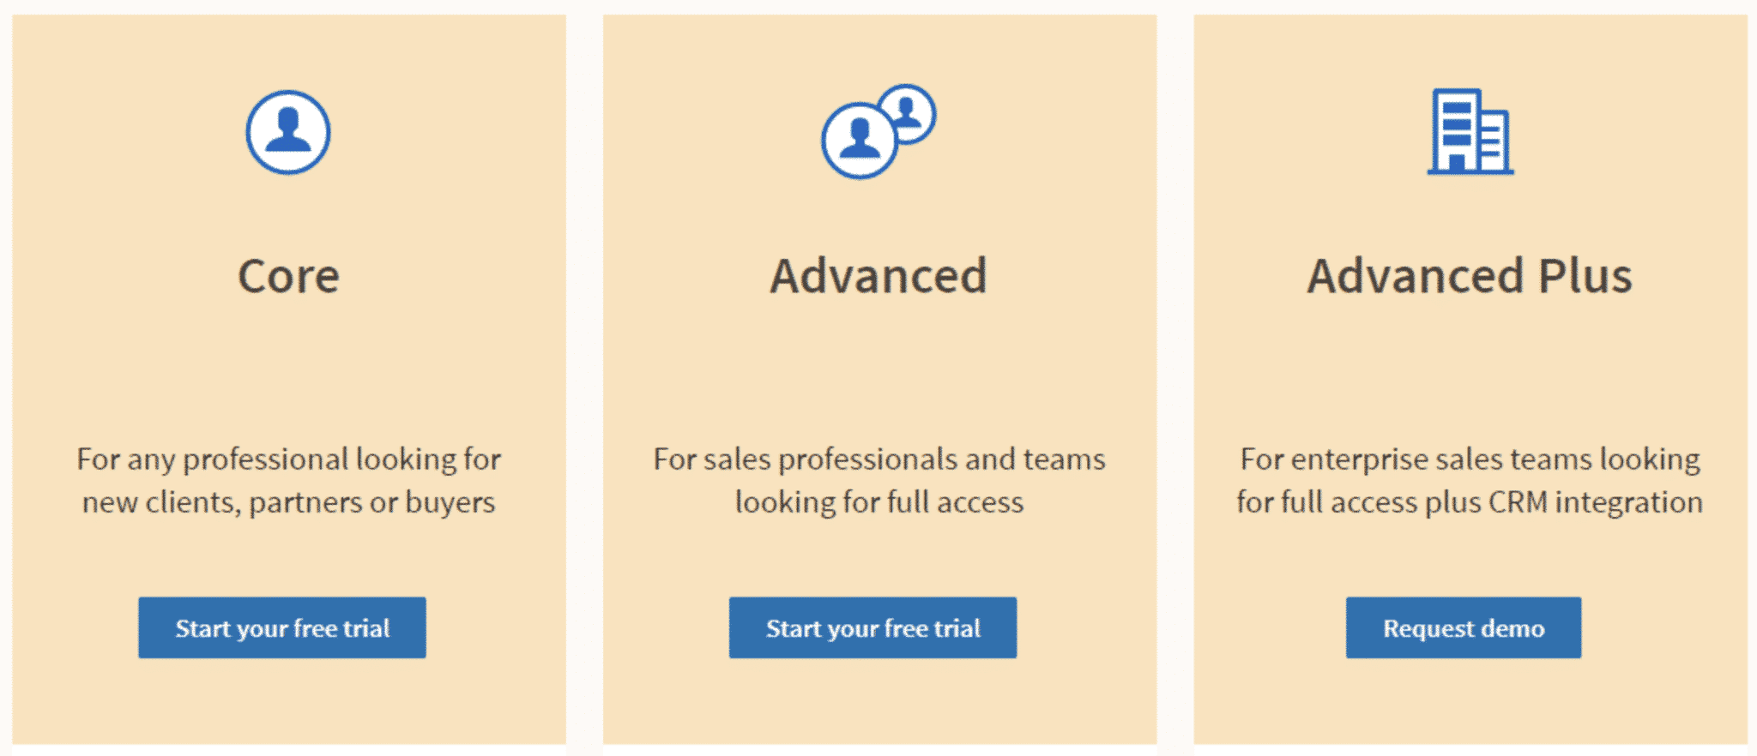Click the left tower of the building icon
Image resolution: width=1757 pixels, height=756 pixels.
(x=1457, y=129)
